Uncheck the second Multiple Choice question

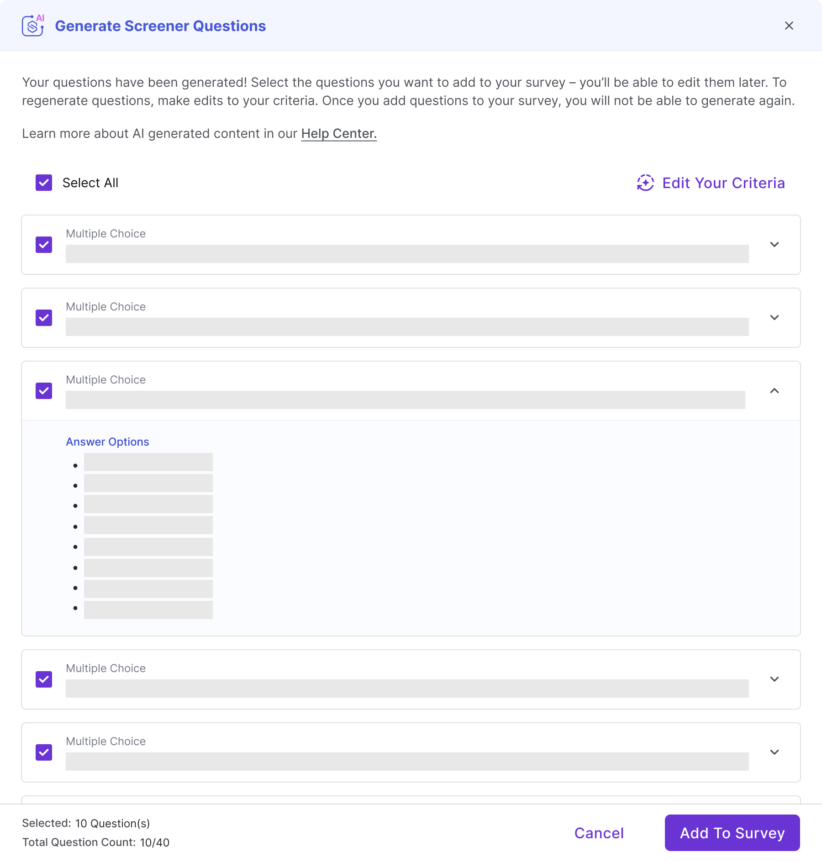44,318
